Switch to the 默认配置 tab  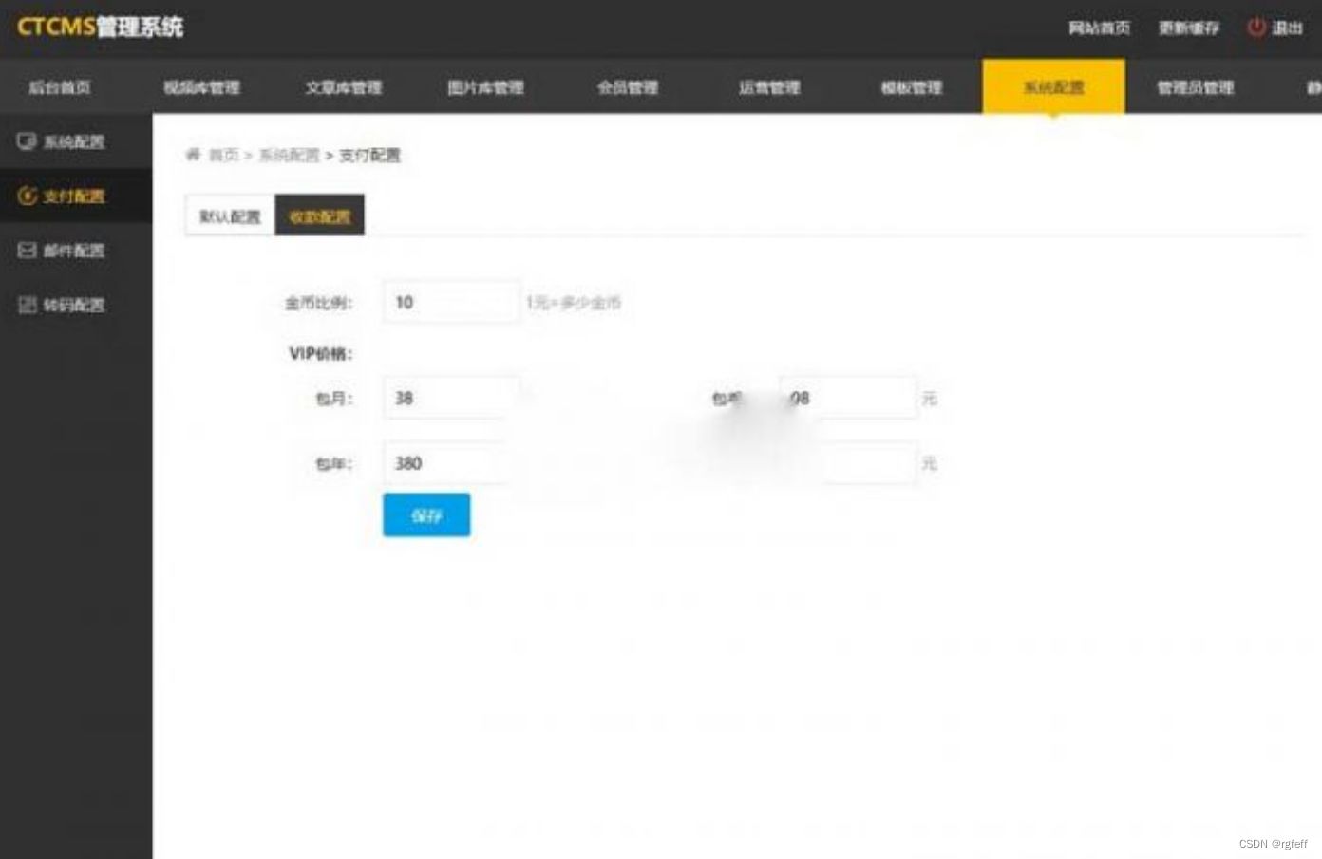[228, 215]
